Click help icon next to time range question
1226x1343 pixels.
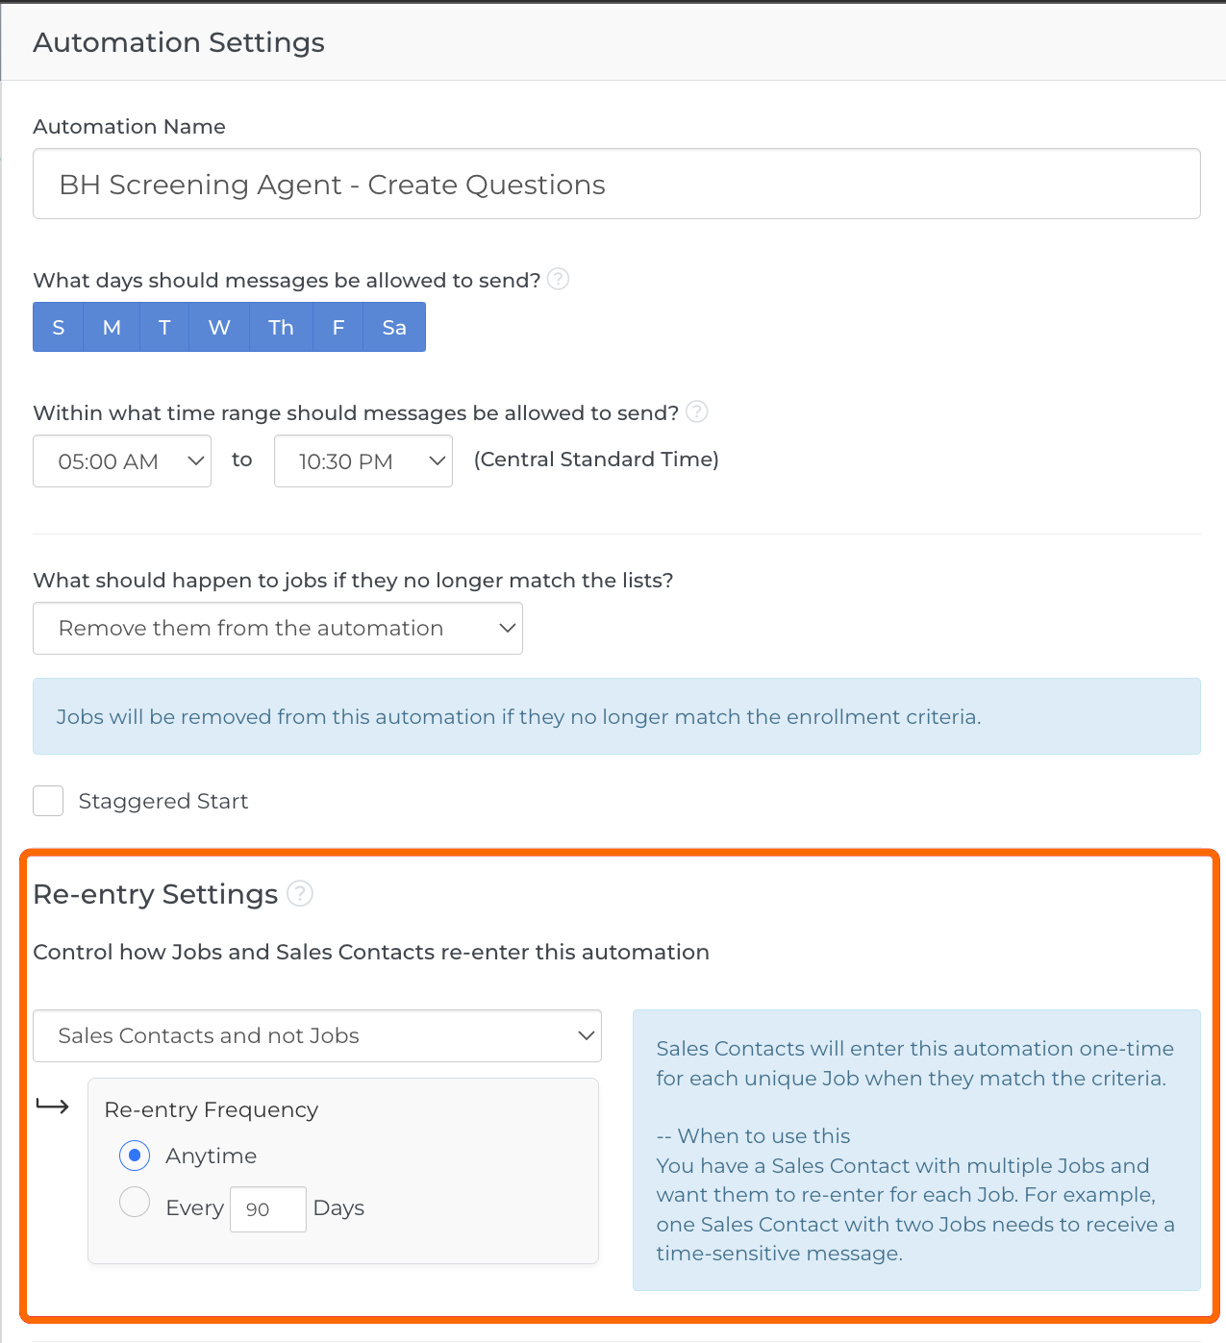tap(697, 411)
